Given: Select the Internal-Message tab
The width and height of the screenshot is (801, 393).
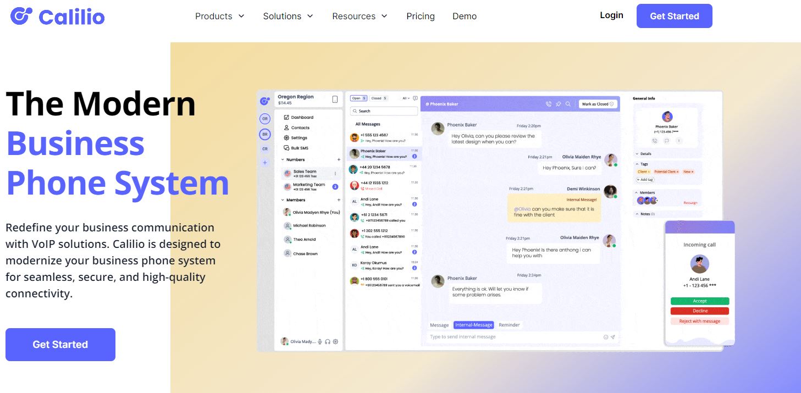Looking at the screenshot, I should (x=473, y=325).
